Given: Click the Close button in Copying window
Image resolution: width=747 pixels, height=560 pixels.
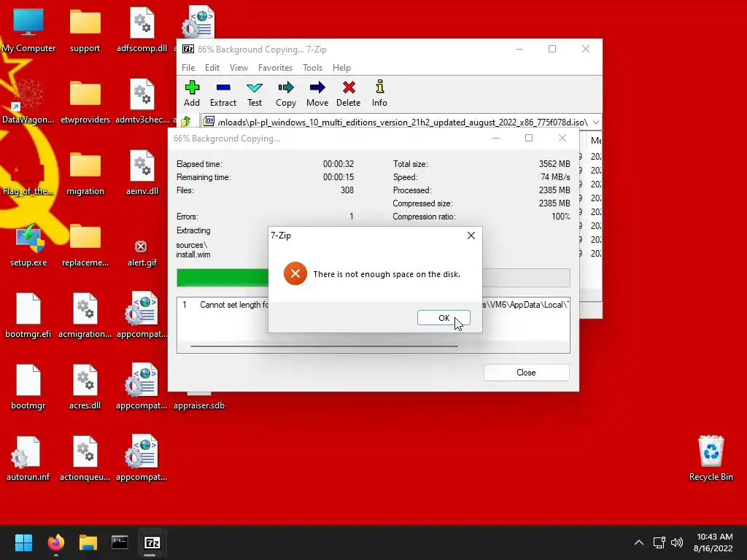Looking at the screenshot, I should click(527, 373).
